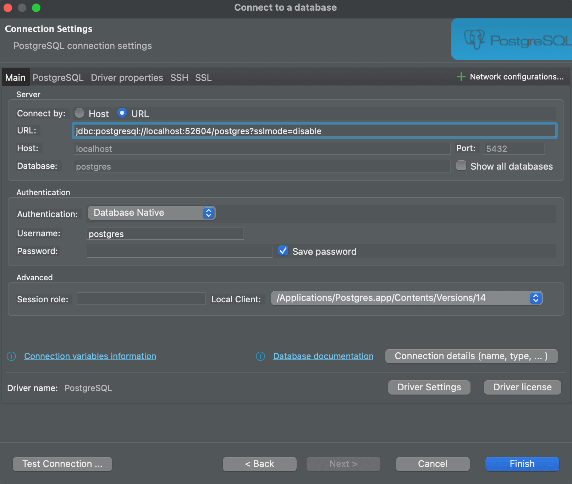Click the Finish button
Image resolution: width=572 pixels, height=484 pixels.
522,464
